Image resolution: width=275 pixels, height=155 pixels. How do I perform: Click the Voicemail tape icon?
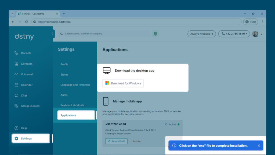point(16,74)
